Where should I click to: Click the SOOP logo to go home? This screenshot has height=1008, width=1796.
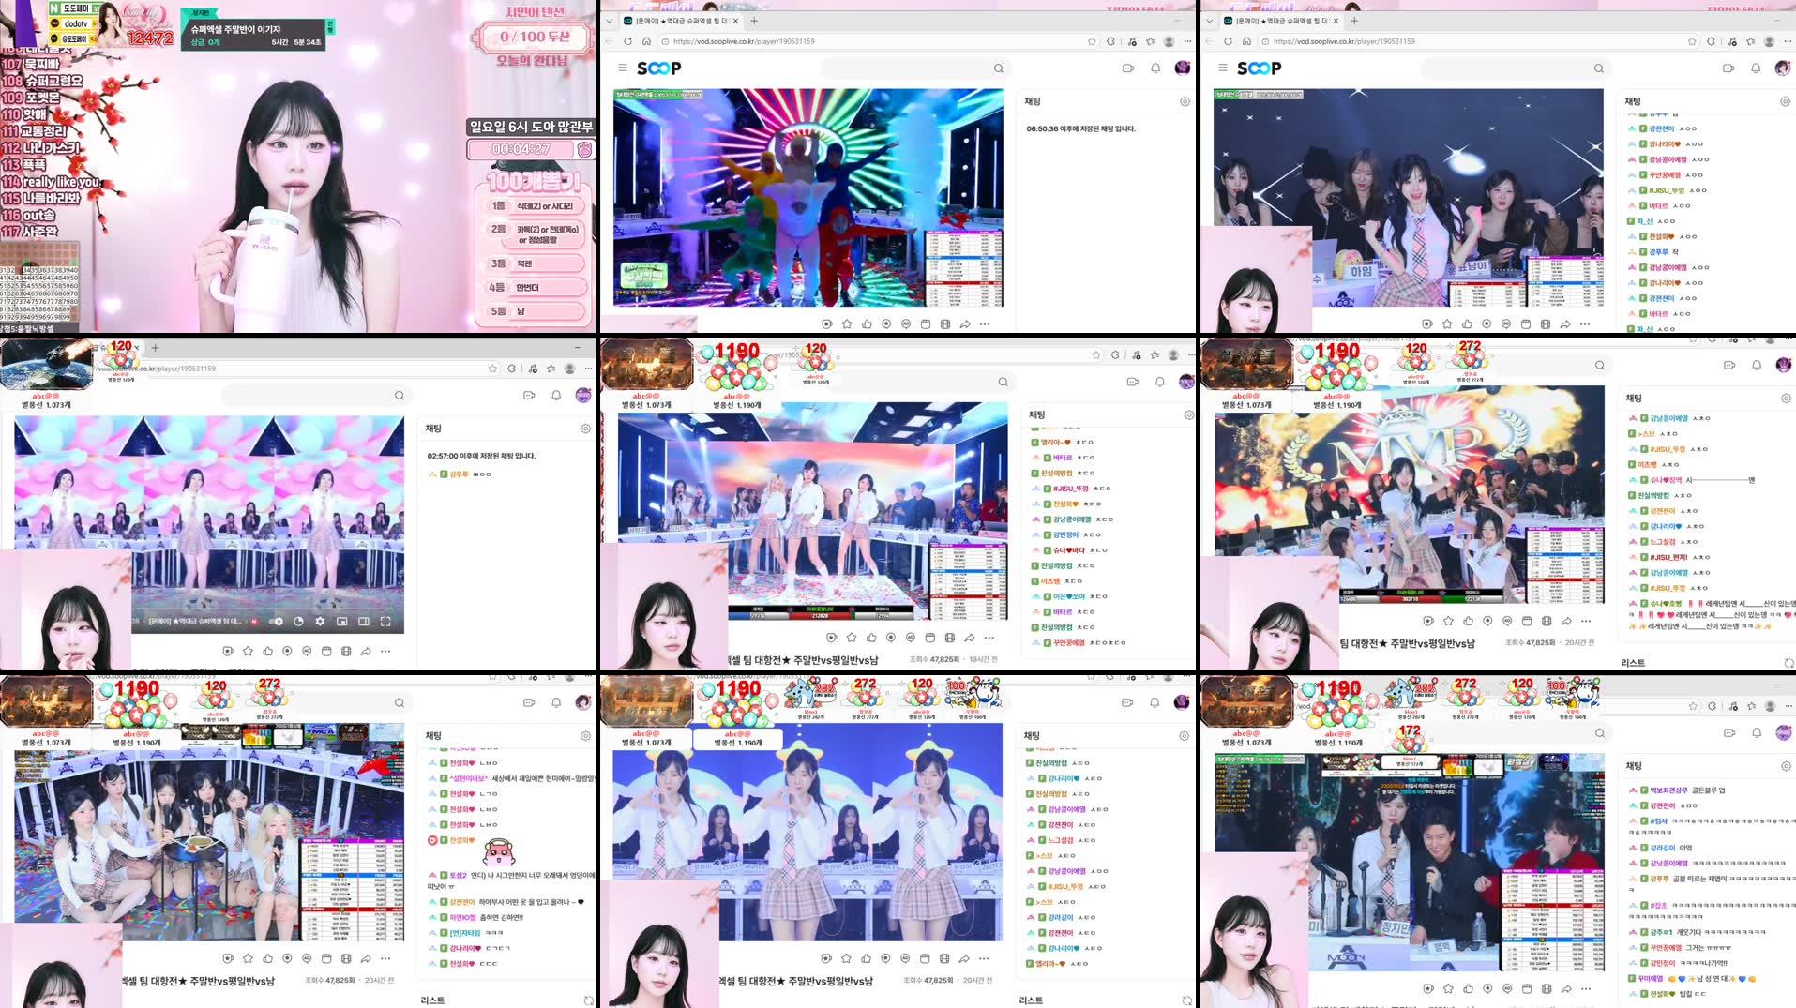(x=658, y=68)
